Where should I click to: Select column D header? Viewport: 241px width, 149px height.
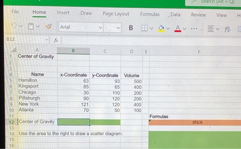coord(132,52)
